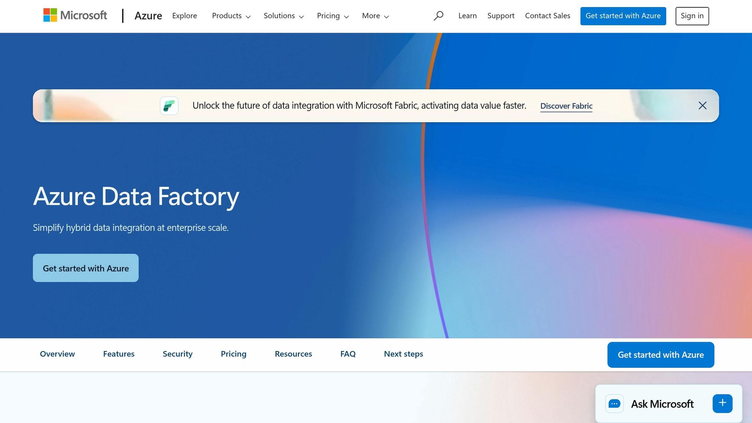Click the 'Unlock the future of data integration' text
The image size is (752, 423).
click(x=359, y=106)
